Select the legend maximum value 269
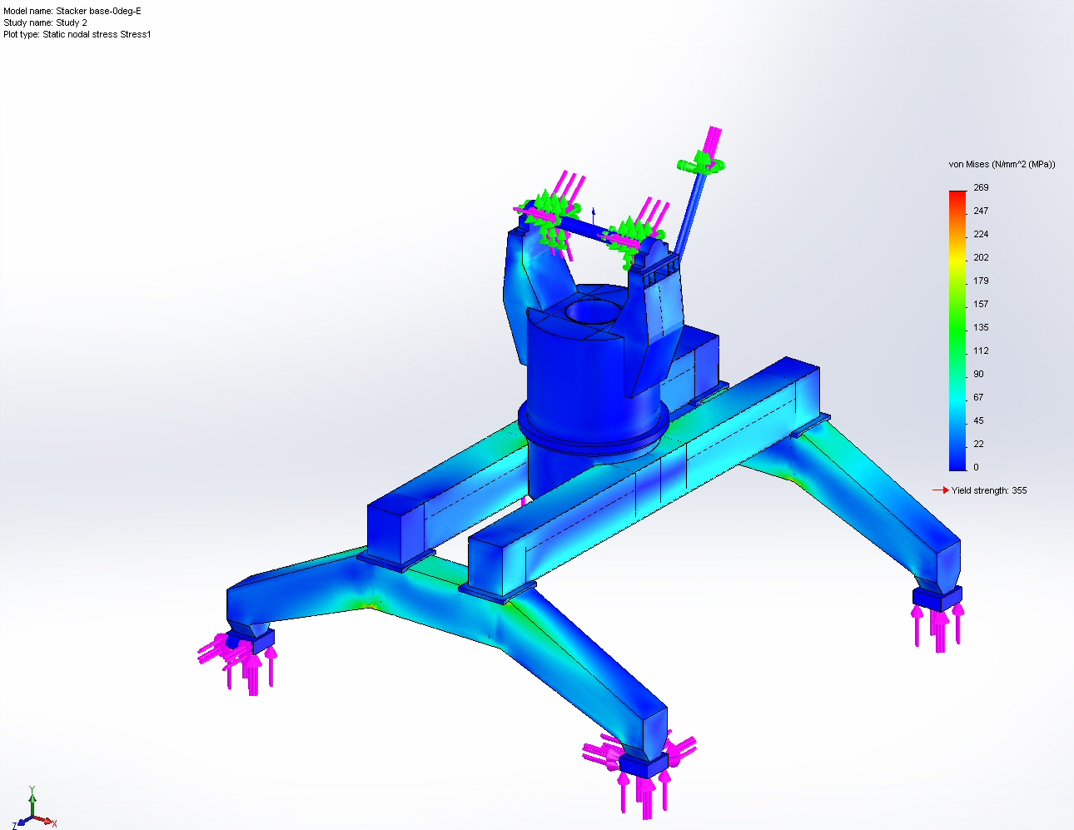The height and width of the screenshot is (830, 1074). [981, 187]
